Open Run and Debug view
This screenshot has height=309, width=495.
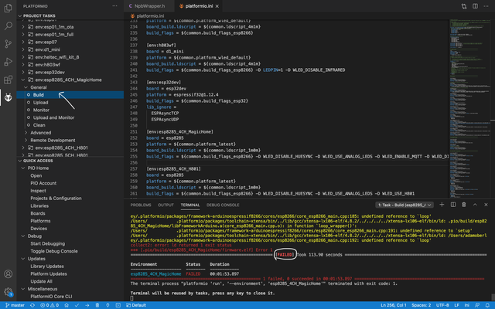click(9, 62)
